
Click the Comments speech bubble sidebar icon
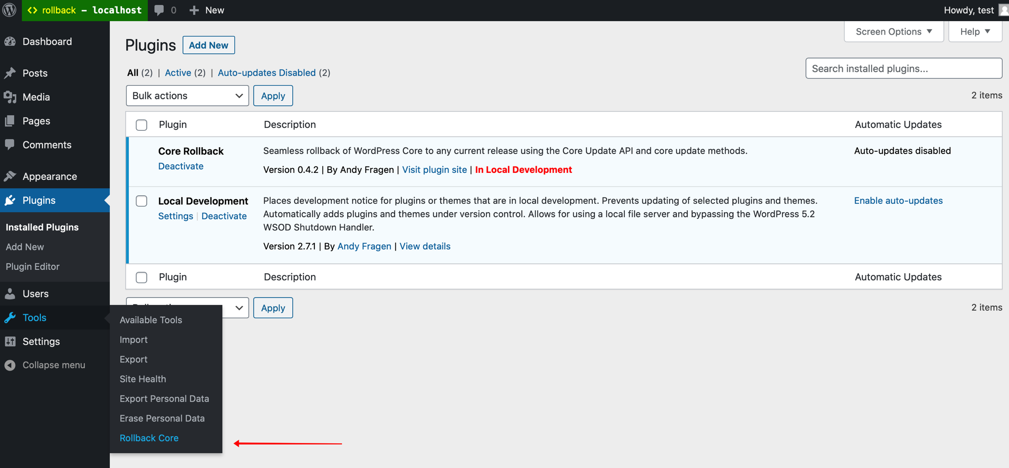(x=10, y=145)
